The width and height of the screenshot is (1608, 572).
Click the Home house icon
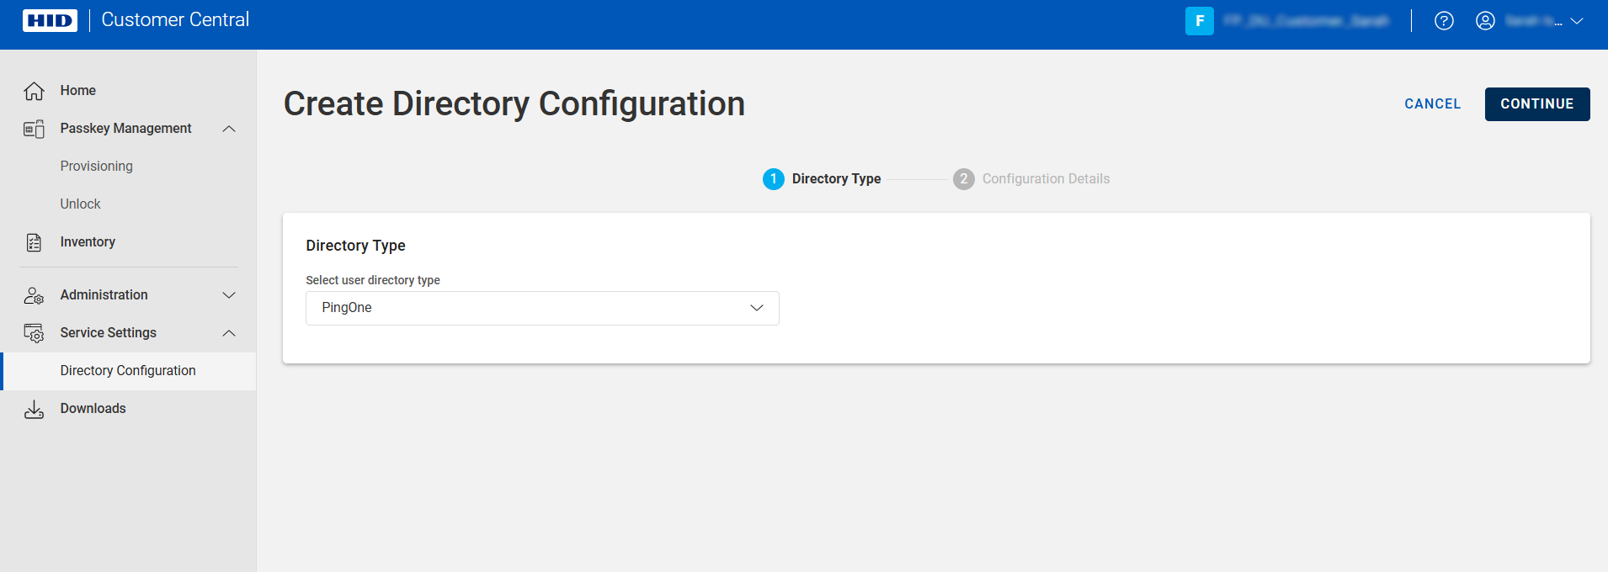point(34,91)
